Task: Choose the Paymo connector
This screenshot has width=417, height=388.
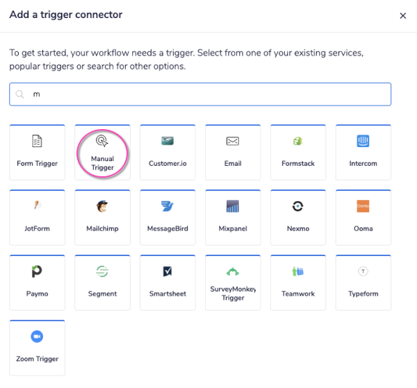Action: tap(38, 282)
